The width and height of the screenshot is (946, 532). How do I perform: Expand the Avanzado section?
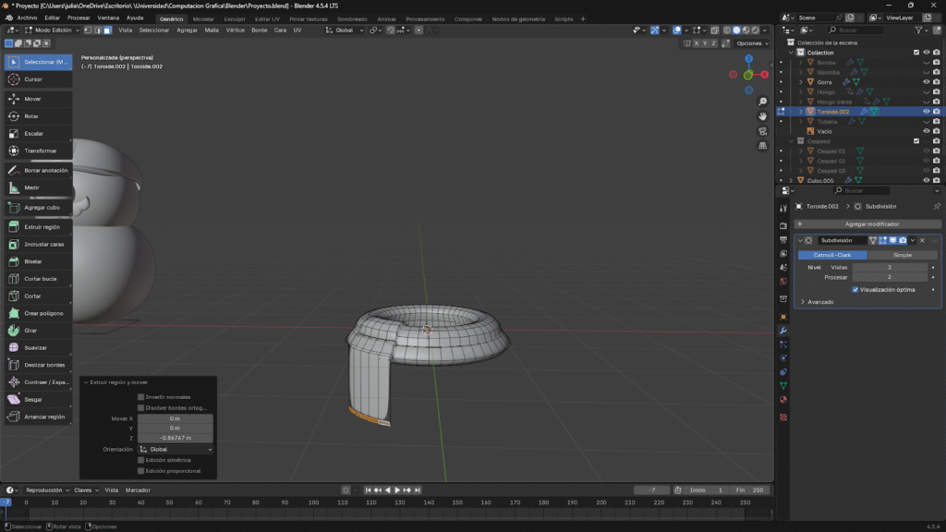[820, 302]
